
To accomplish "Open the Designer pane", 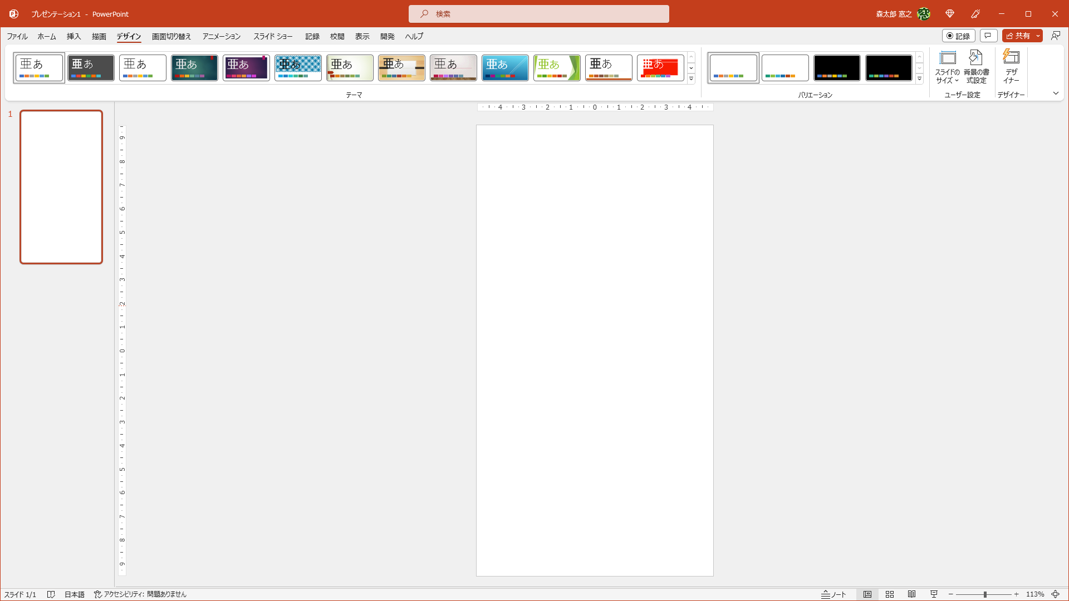I will click(1011, 67).
